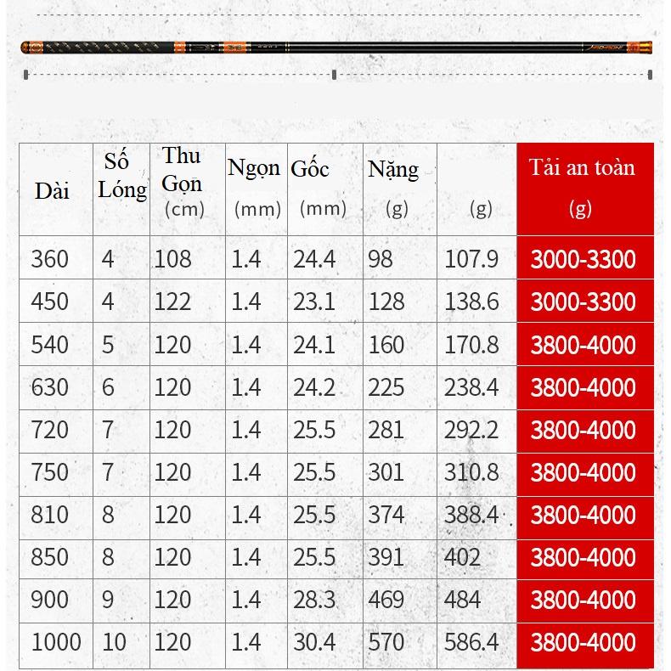Click weight value 160

click(386, 345)
